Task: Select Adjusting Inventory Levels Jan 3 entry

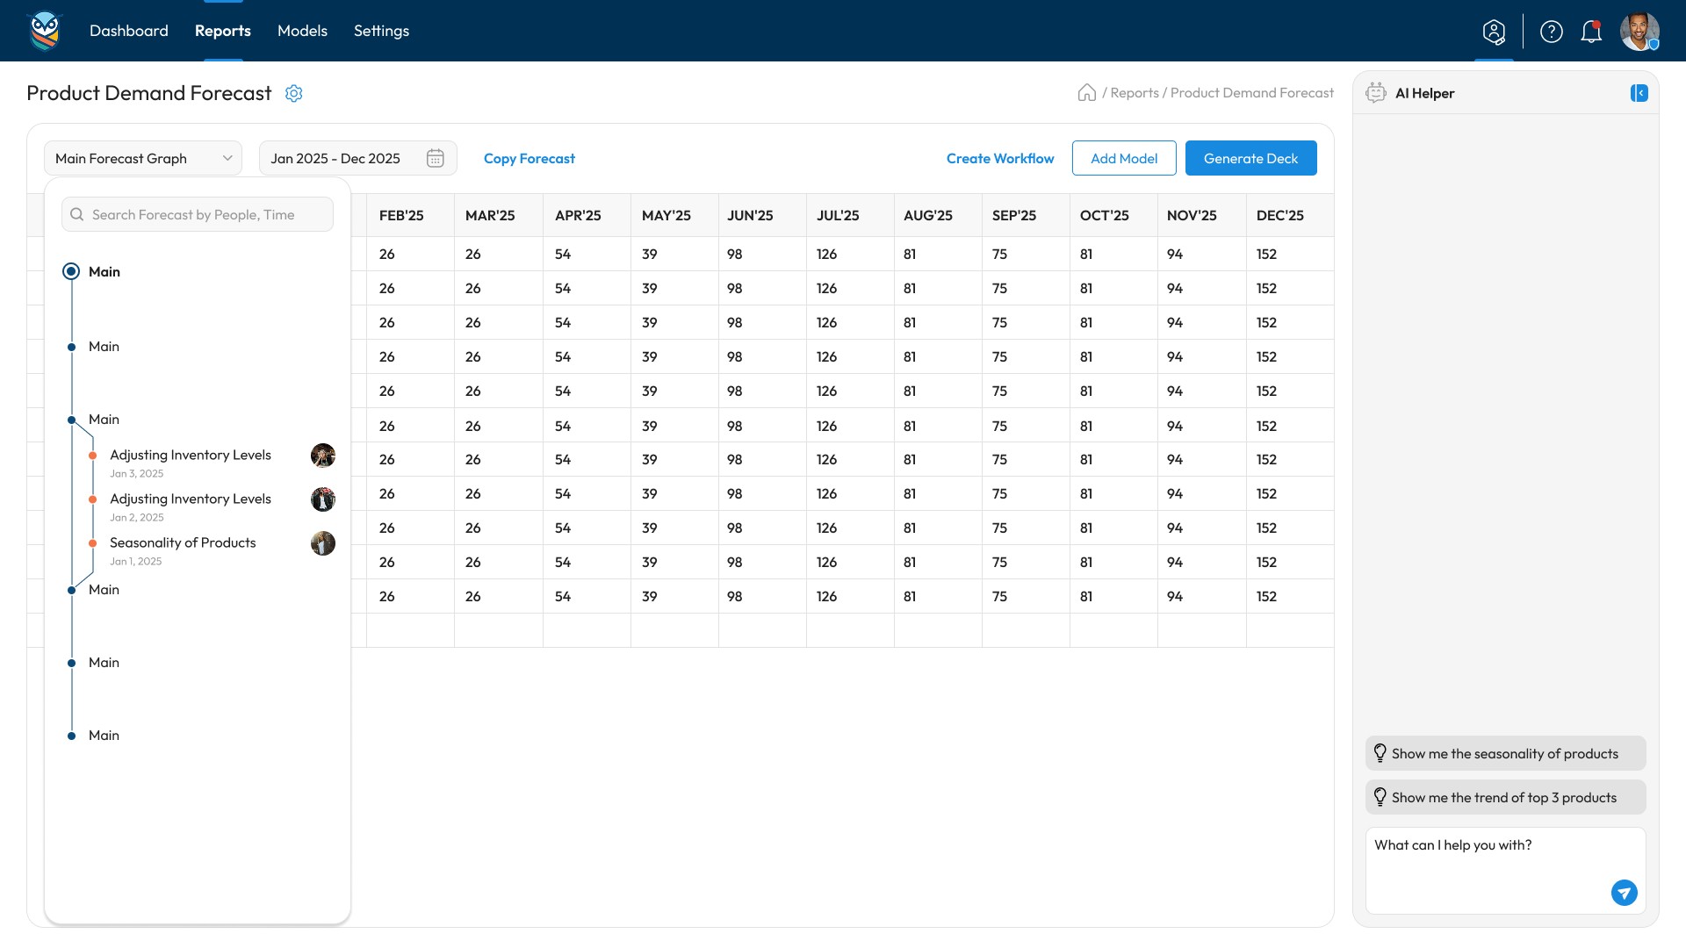Action: (x=190, y=455)
